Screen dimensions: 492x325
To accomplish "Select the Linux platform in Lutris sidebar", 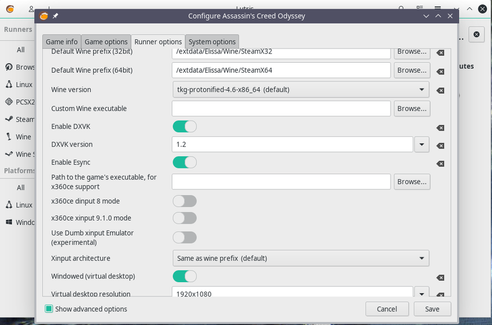I will [19, 205].
